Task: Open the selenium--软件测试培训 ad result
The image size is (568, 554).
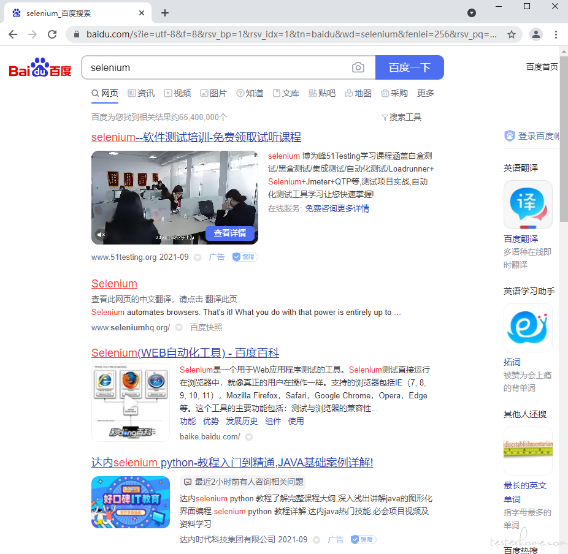Action: 196,137
